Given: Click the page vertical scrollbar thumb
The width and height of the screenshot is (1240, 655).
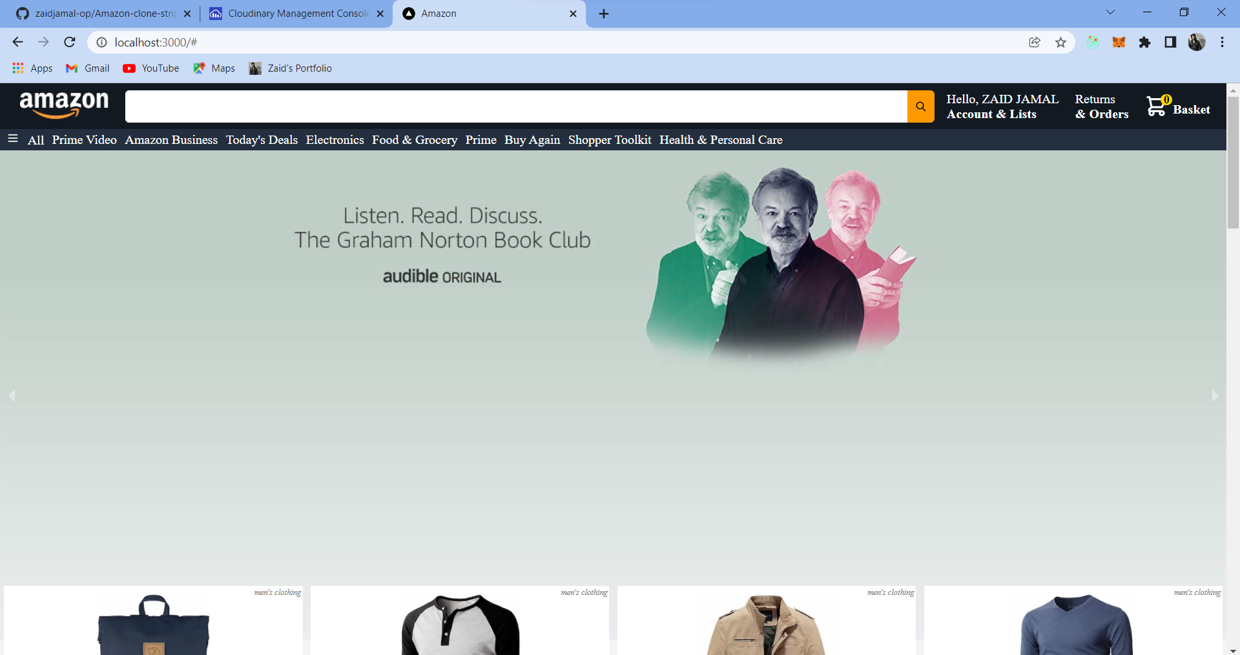Looking at the screenshot, I should pos(1233,163).
